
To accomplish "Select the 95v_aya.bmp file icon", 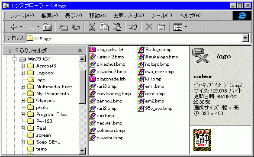I will (x=141, y=108).
